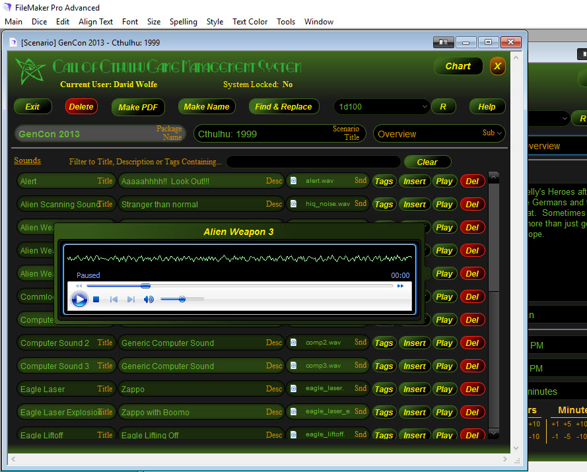
Task: Stop playback with the square stop button
Action: [96, 300]
